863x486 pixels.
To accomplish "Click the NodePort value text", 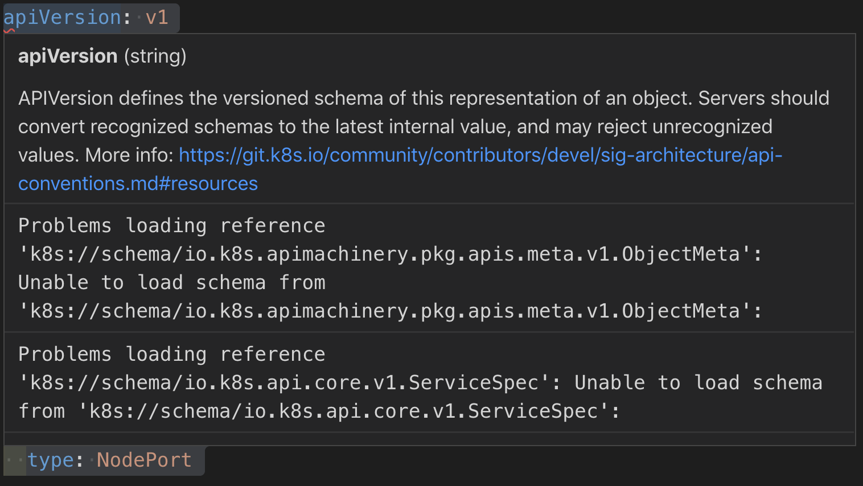I will [x=143, y=460].
